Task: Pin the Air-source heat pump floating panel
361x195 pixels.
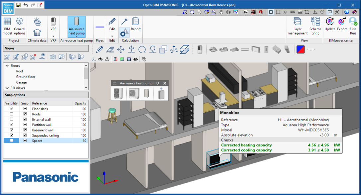Action: [158, 83]
